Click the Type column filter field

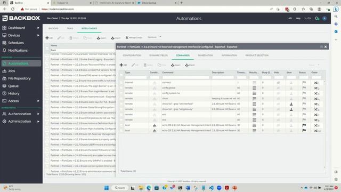pos(136,77)
